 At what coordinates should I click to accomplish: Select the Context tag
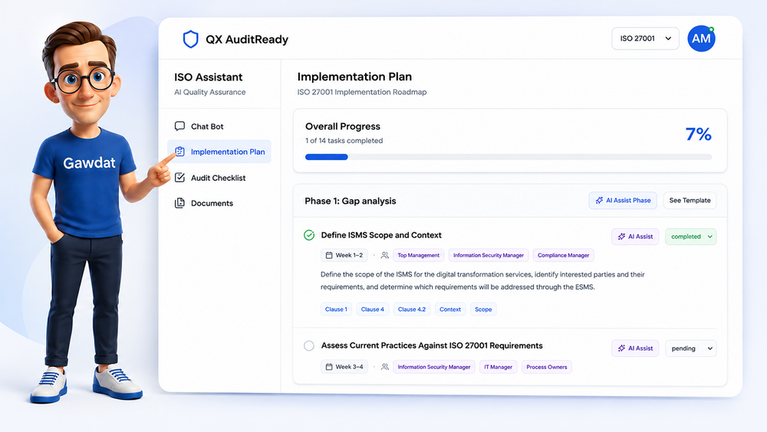click(x=450, y=309)
